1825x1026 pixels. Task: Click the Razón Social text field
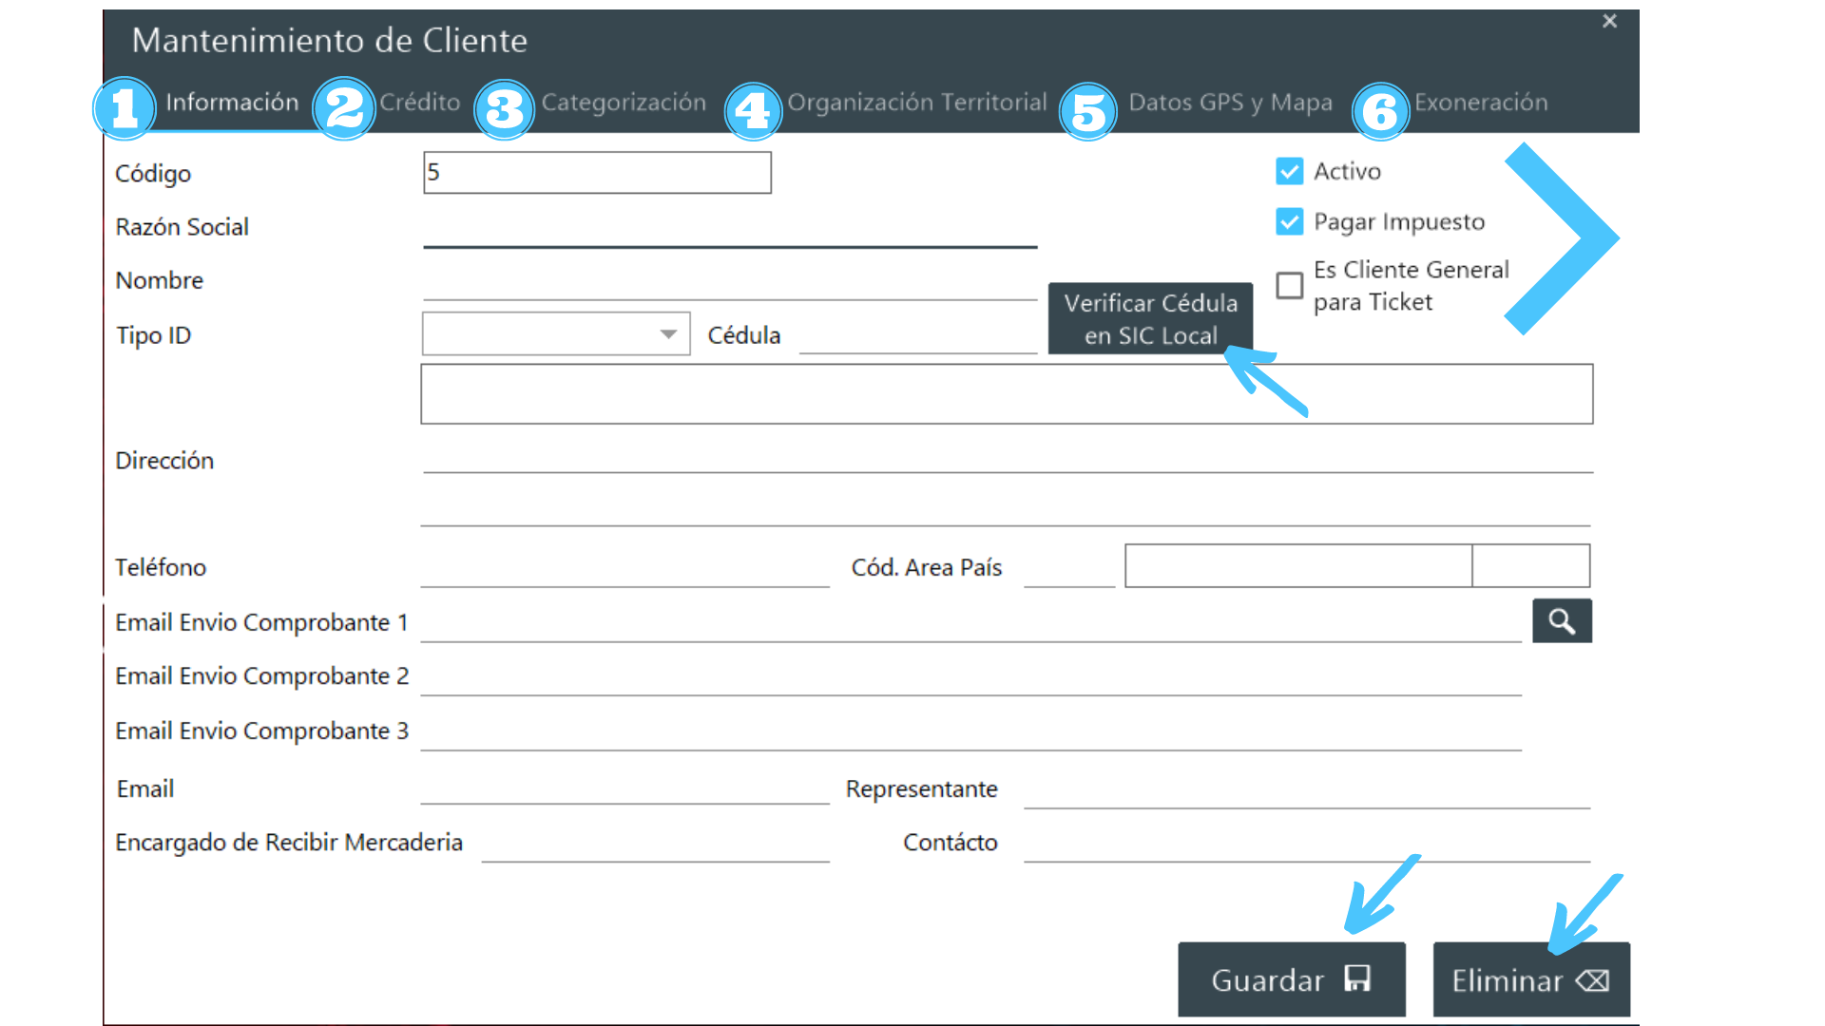[729, 230]
